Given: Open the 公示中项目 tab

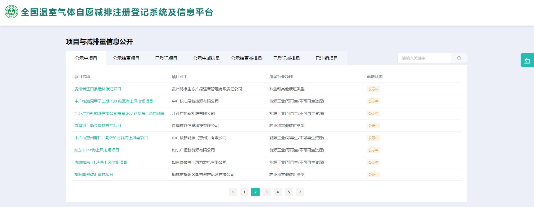Looking at the screenshot, I should (86, 58).
